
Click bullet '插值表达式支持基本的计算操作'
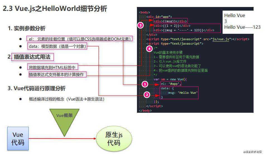[x=56, y=74]
